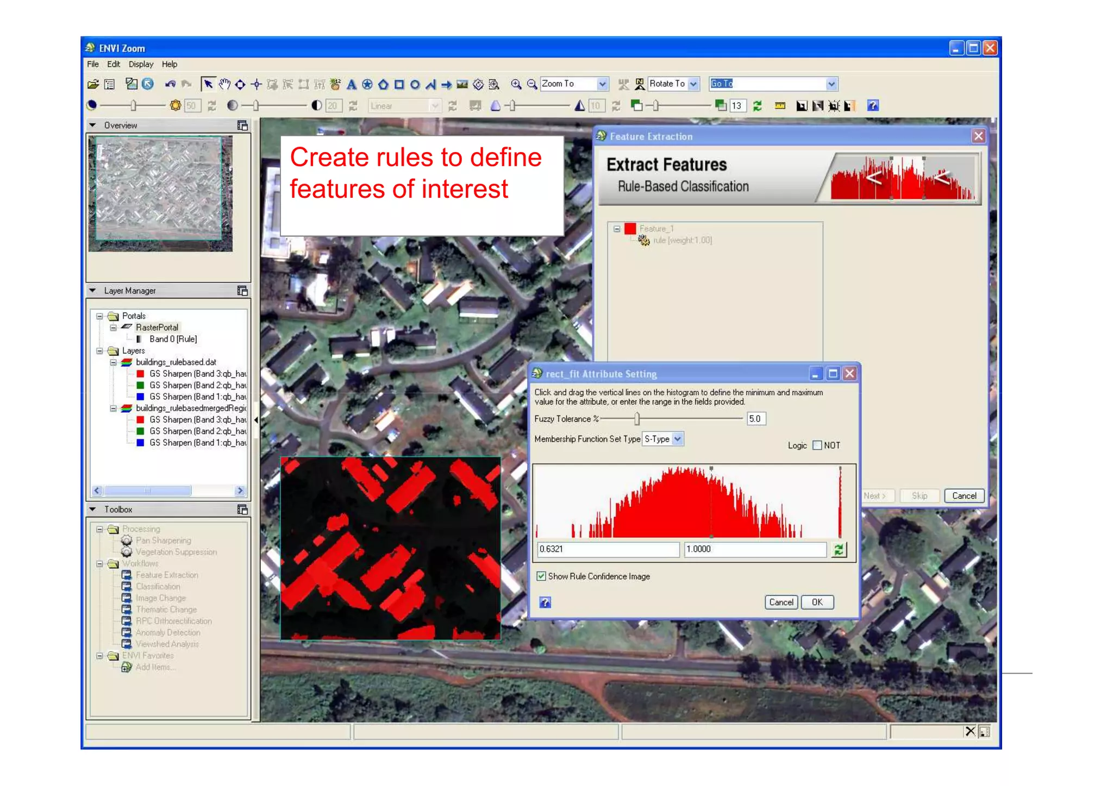Select Band 0 [Rule] in Layer Manager
The image size is (1113, 786).
pos(173,339)
